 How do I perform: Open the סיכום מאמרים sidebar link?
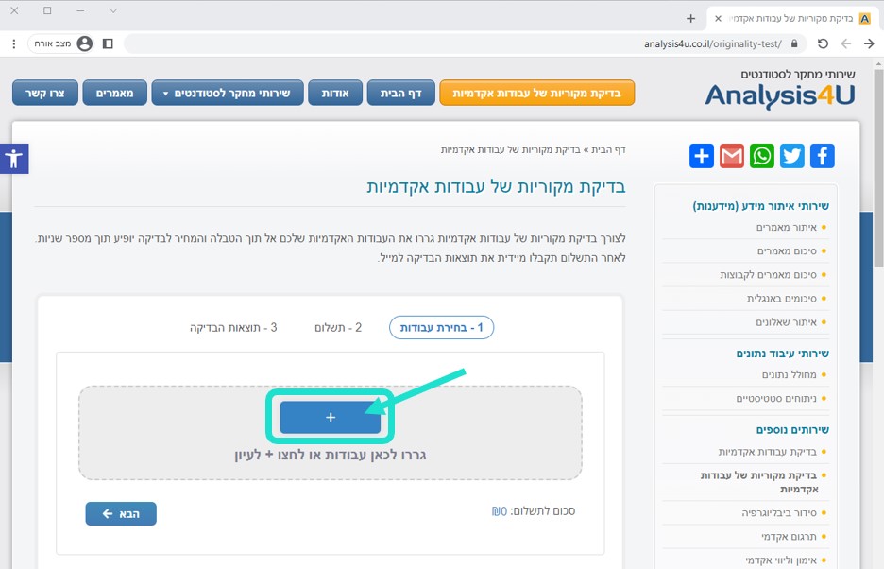point(787,250)
